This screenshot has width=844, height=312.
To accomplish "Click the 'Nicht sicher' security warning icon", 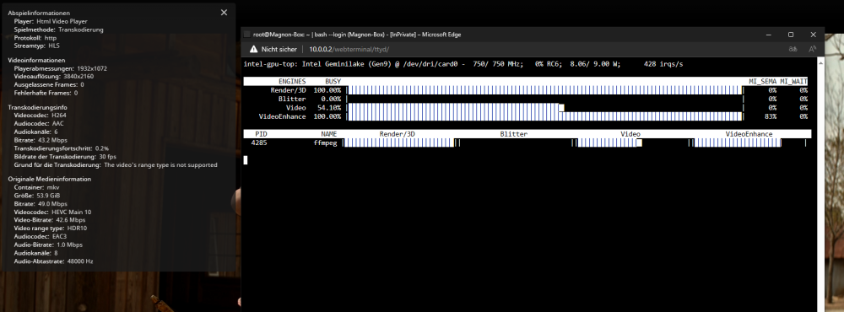I will click(253, 49).
